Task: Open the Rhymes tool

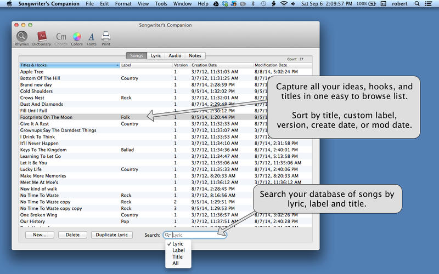Action: pyautogui.click(x=21, y=37)
